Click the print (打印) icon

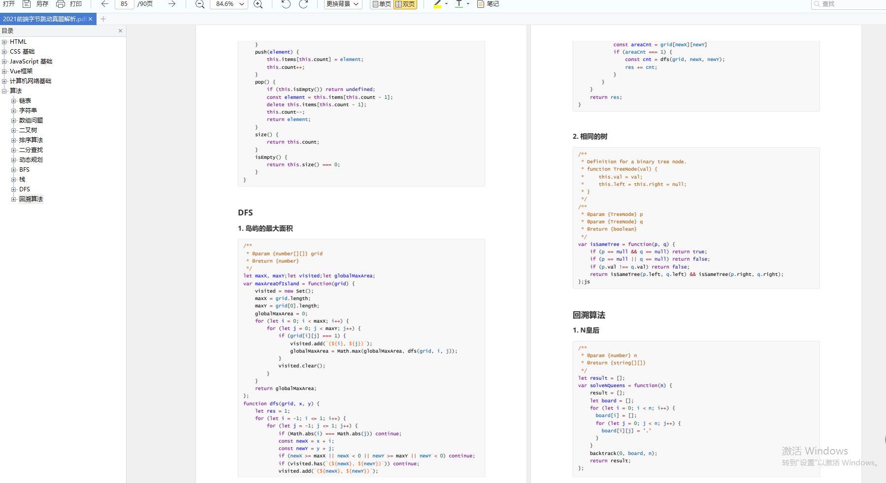click(x=61, y=4)
